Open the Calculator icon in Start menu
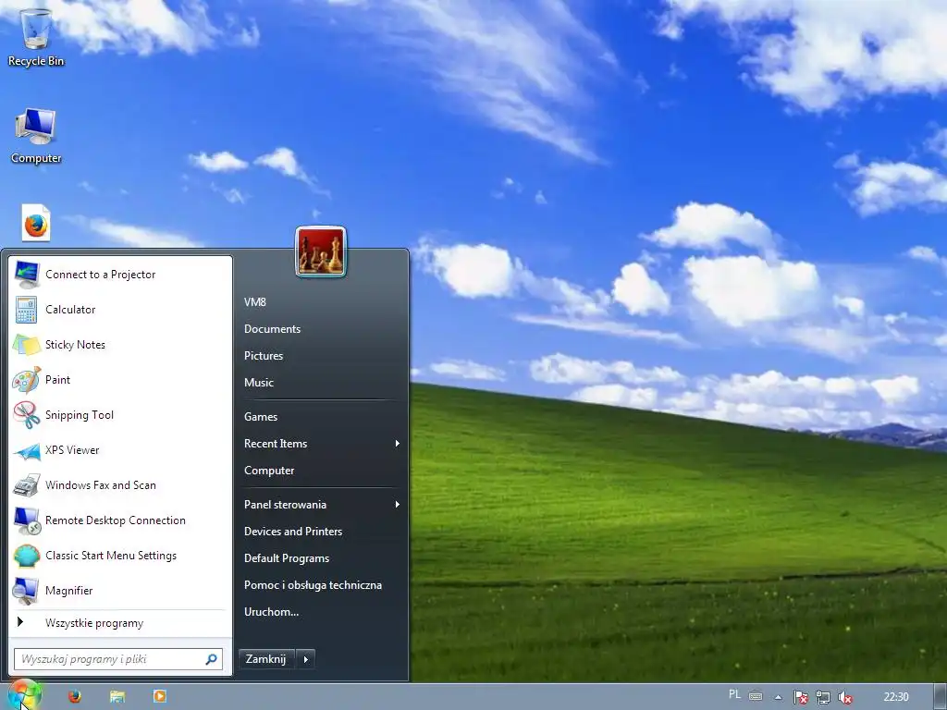The width and height of the screenshot is (947, 710). pyautogui.click(x=27, y=309)
